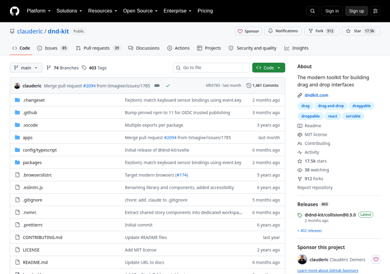Select the drag-and-drop topic tag
Viewport: 390px width, 274px height.
tap(331, 106)
